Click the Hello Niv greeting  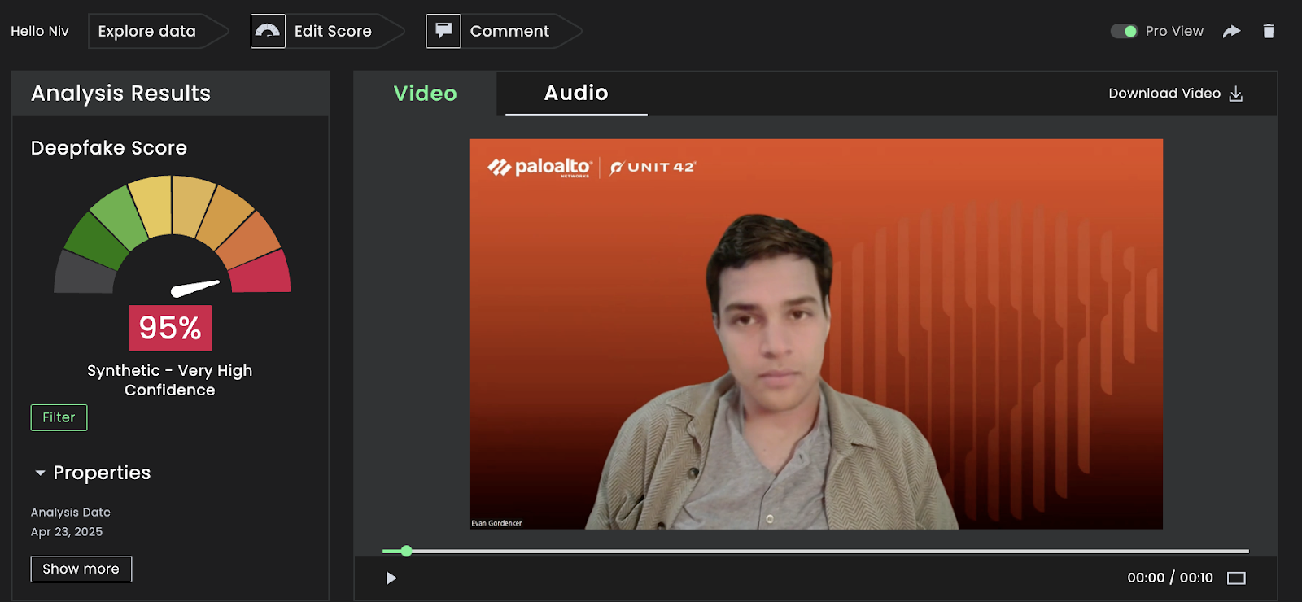pyautogui.click(x=40, y=31)
